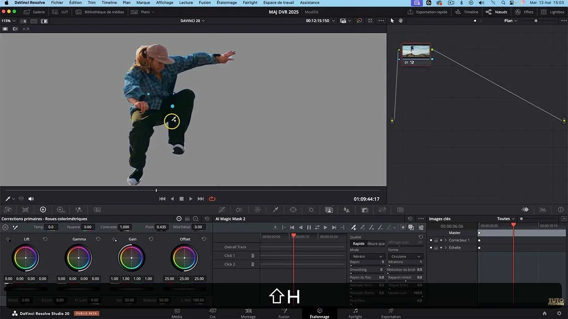Click the Galerie button
Viewport: 568px width, 319px height.
35,12
